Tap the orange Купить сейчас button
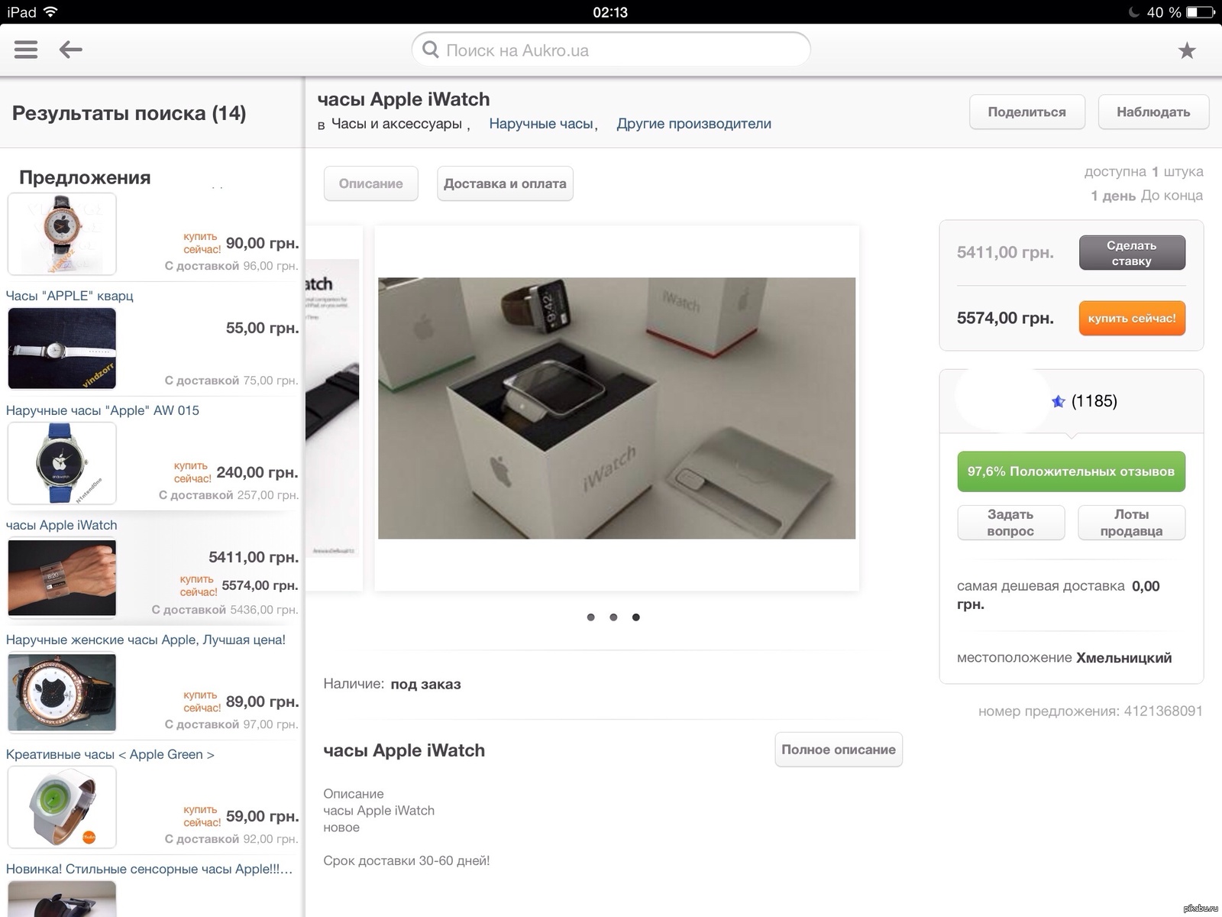 click(x=1132, y=318)
